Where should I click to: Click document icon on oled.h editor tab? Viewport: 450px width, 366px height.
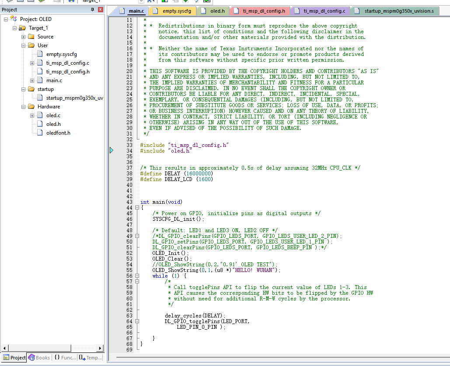tap(203, 11)
